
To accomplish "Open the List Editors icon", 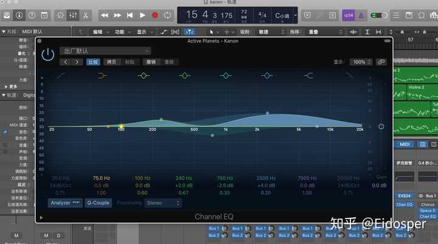I will (x=396, y=15).
